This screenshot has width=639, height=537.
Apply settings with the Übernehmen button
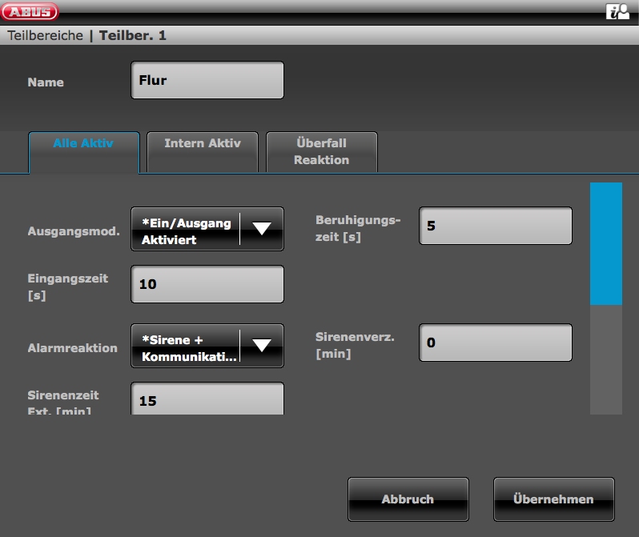(553, 499)
